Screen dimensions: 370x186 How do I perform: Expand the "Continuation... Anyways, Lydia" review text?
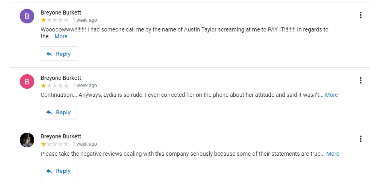331,95
